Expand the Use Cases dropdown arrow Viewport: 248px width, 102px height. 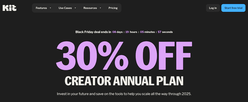coord(75,8)
